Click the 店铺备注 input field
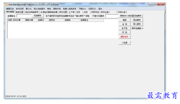Viewport: 180px width, 104px height. coord(24,16)
